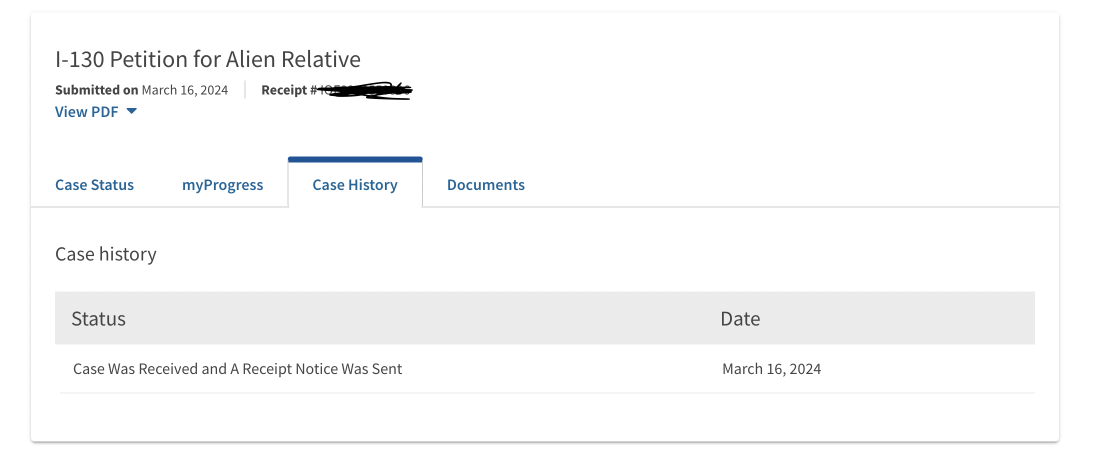The height and width of the screenshot is (469, 1118).
Task: Click the Case history section heading
Action: [x=106, y=254]
